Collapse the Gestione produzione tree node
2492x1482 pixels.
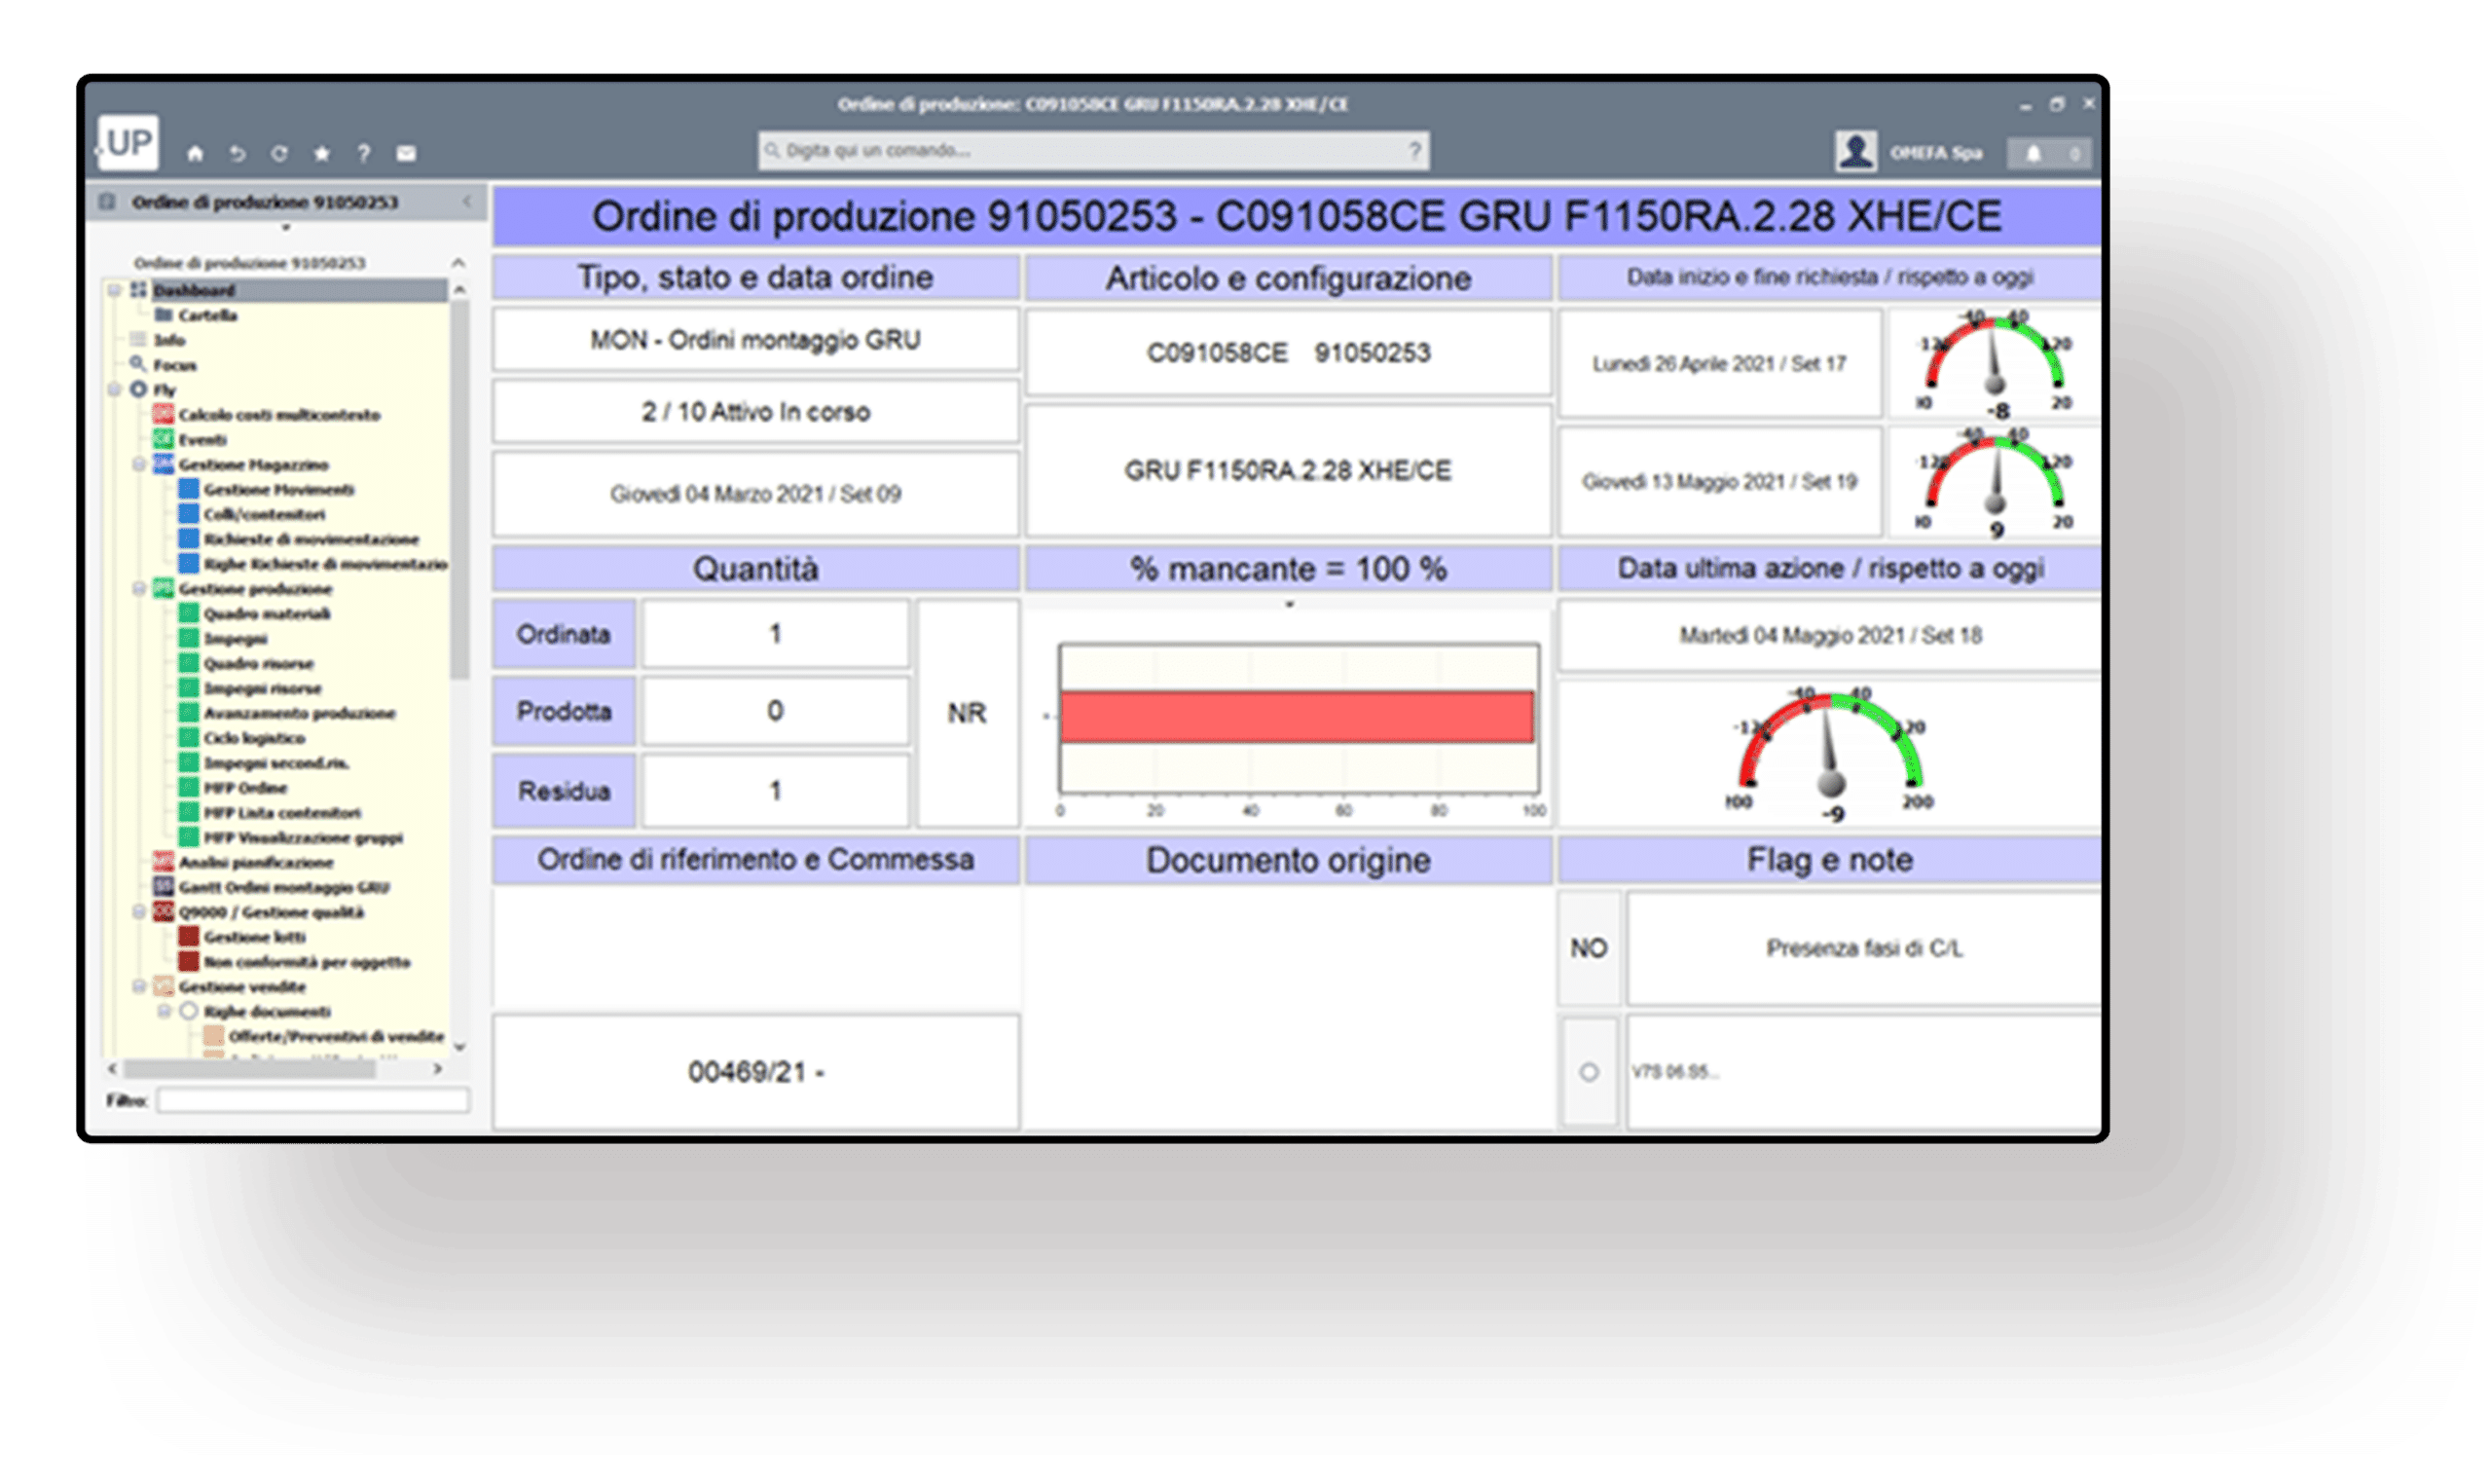pyautogui.click(x=140, y=589)
